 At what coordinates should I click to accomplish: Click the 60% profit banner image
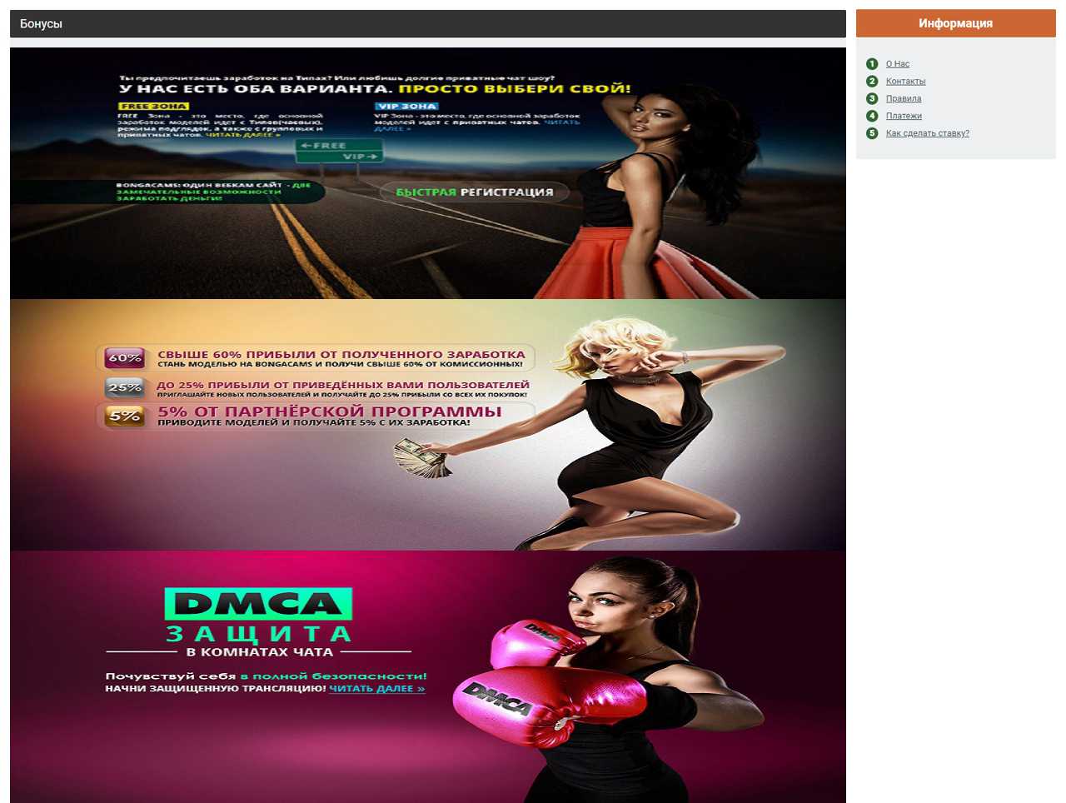tap(428, 425)
